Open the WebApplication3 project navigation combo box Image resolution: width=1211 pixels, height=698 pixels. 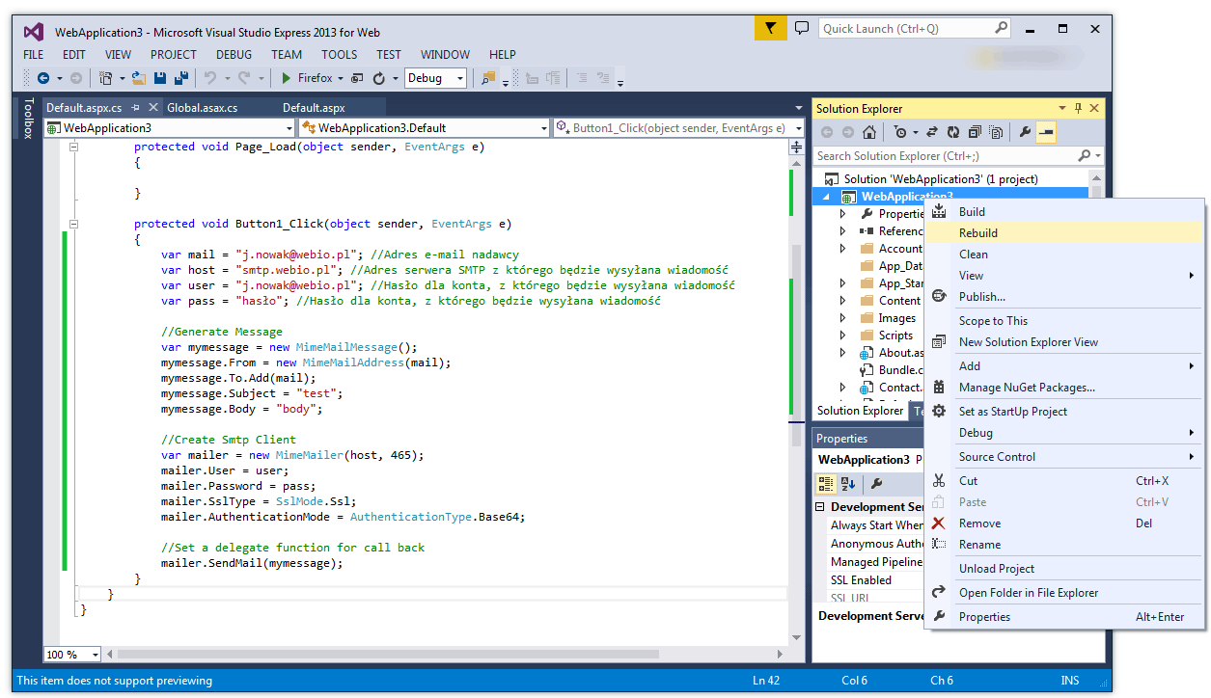coord(169,127)
